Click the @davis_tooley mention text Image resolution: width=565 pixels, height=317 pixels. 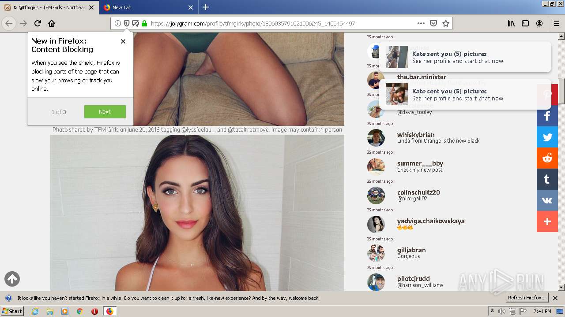click(414, 112)
